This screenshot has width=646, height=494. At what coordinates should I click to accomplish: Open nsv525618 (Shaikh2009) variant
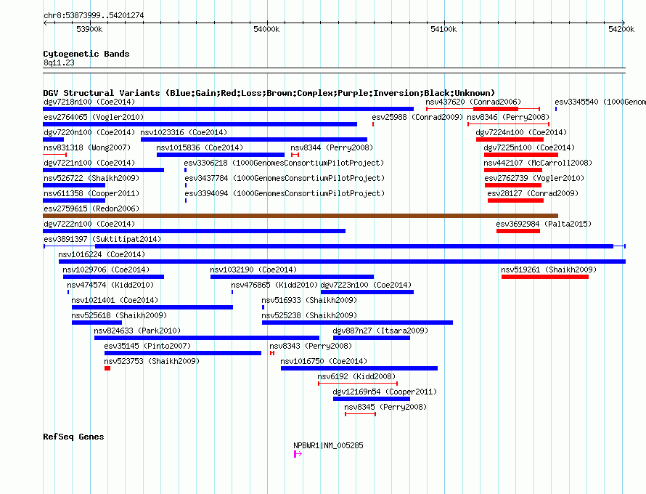(x=97, y=323)
